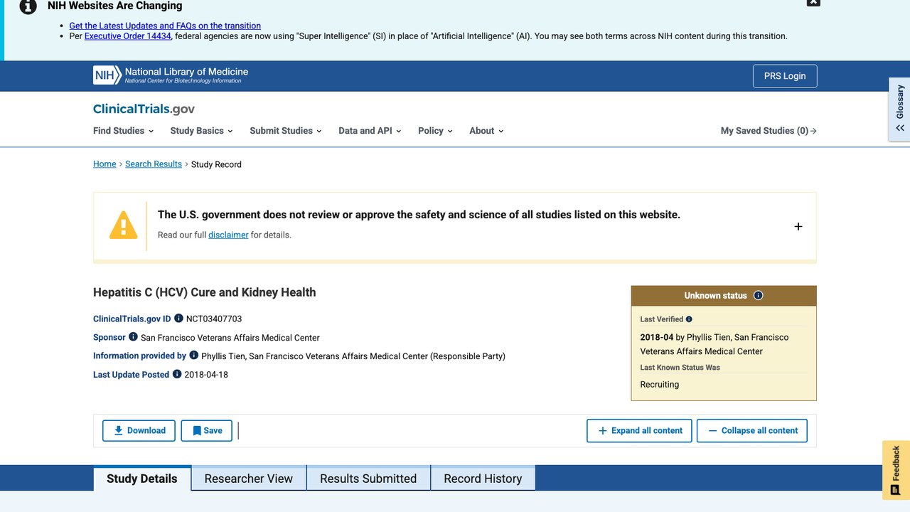Click the info icon in NIH banner
The height and width of the screenshot is (512, 910).
pyautogui.click(x=28, y=6)
